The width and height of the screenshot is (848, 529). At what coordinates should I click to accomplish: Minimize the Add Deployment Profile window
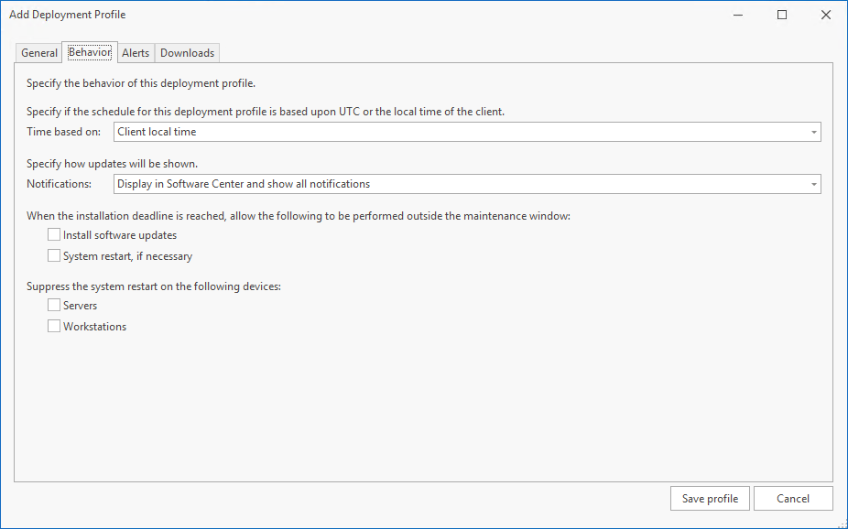(x=740, y=15)
